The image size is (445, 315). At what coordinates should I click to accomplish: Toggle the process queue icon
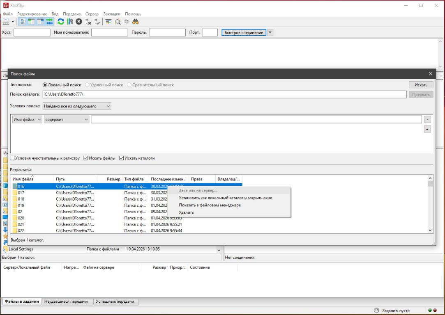point(69,22)
